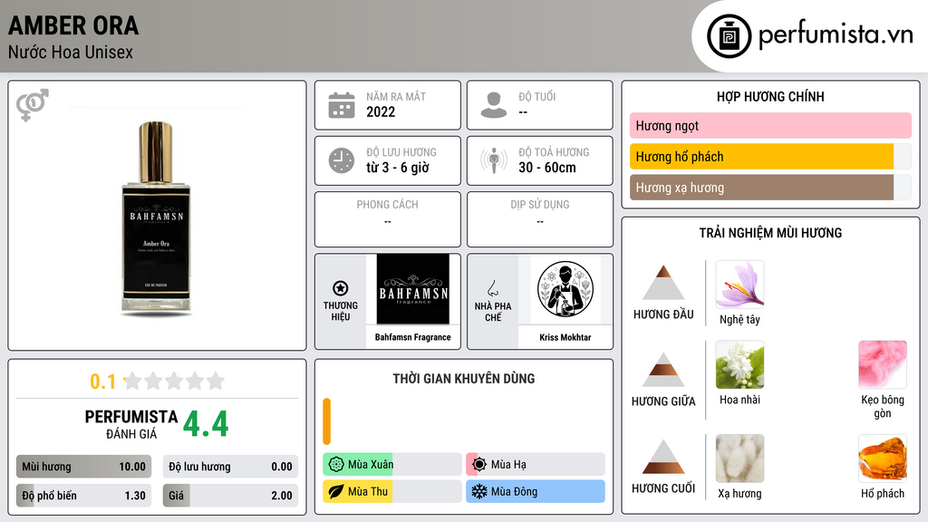Click the release year value 2022
The width and height of the screenshot is (928, 522).
pyautogui.click(x=381, y=111)
